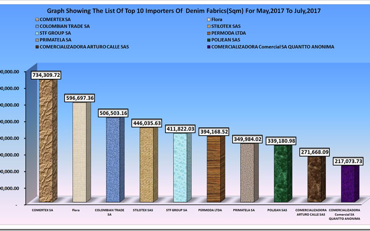
Task: Click the COMERTEX SA axis label
Action: (x=42, y=210)
